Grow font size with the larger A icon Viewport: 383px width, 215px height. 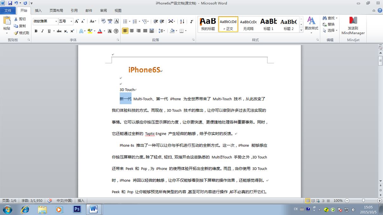77,21
